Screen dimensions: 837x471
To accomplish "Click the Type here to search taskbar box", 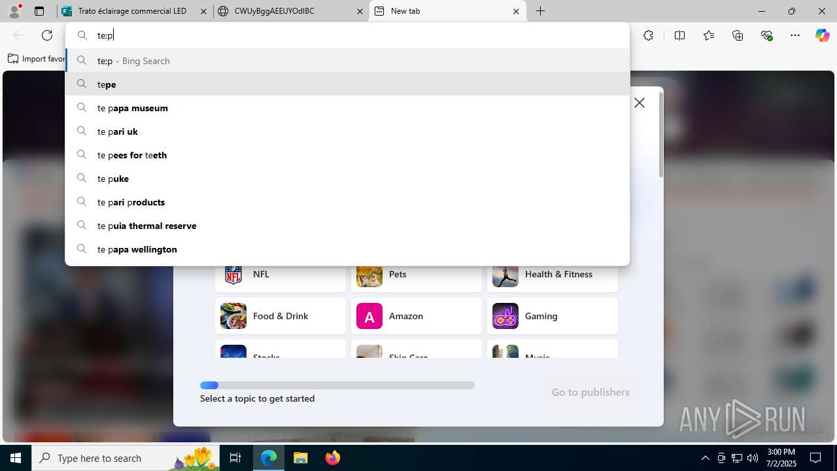I will pos(126,458).
